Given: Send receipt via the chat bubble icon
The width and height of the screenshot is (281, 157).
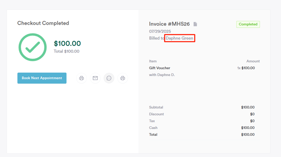Looking at the screenshot, I should point(109,78).
